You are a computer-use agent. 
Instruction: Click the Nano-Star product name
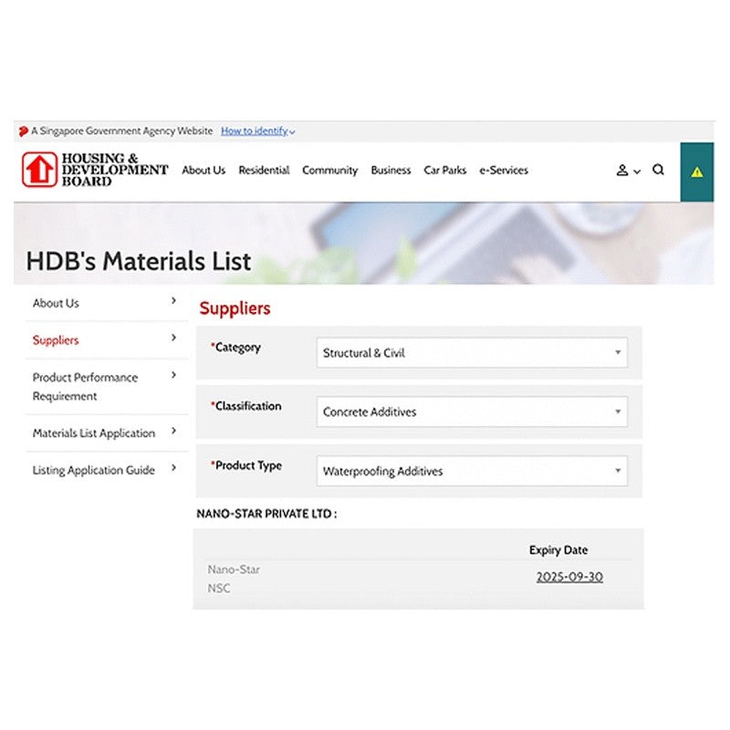click(234, 569)
